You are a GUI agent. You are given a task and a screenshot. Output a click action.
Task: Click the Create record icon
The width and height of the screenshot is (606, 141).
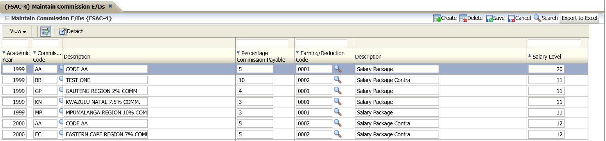point(437,18)
